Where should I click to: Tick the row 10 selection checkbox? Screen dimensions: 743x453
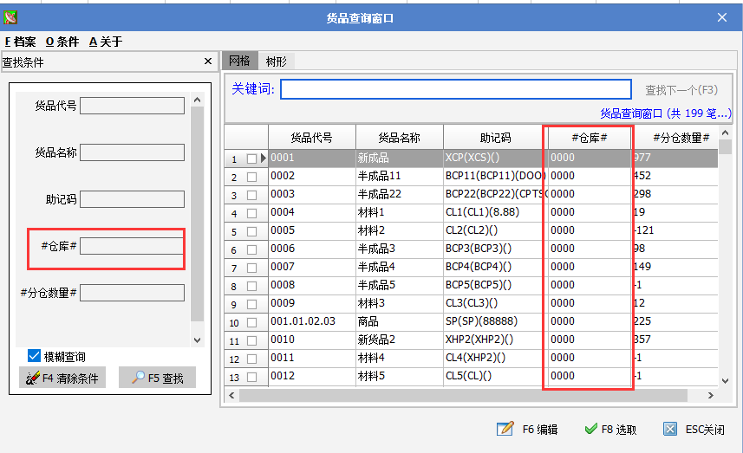(x=252, y=322)
